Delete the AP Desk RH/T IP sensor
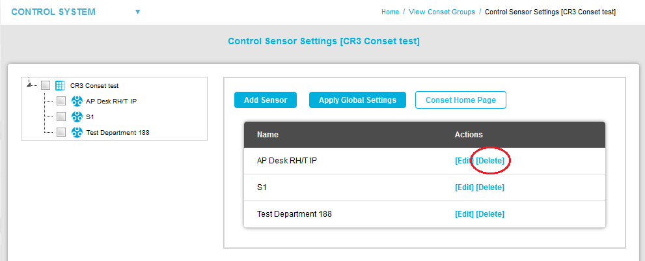 [490, 161]
